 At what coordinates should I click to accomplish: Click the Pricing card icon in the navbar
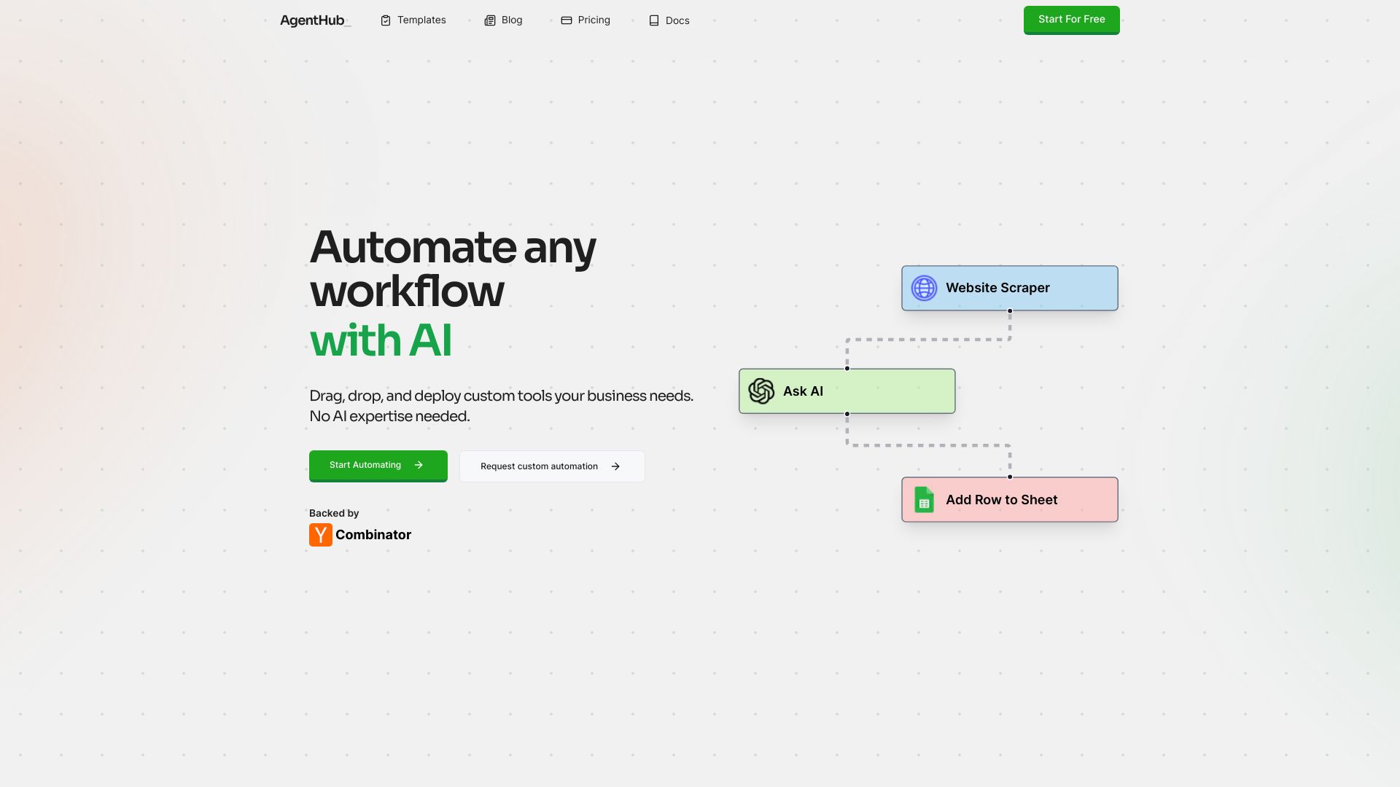[x=567, y=20]
